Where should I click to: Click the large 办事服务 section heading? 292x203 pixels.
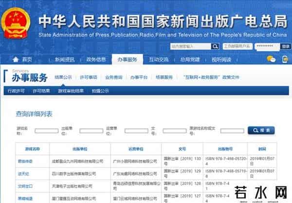(30, 78)
